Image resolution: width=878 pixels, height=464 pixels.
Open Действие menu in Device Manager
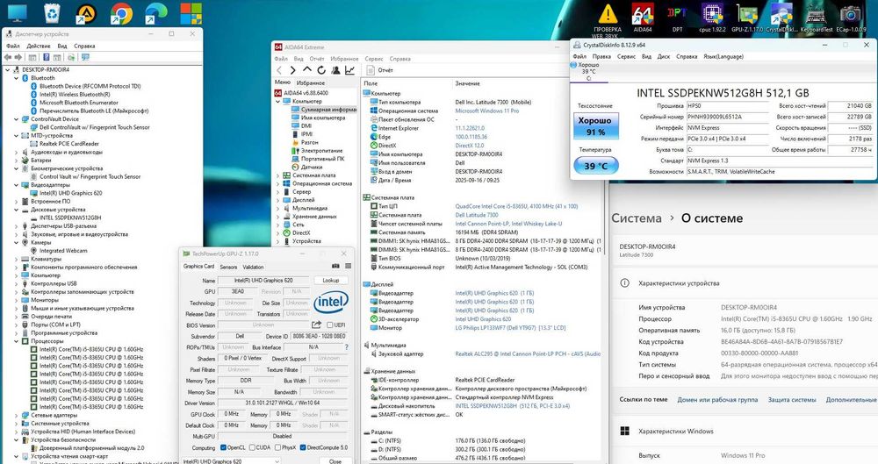click(38, 46)
